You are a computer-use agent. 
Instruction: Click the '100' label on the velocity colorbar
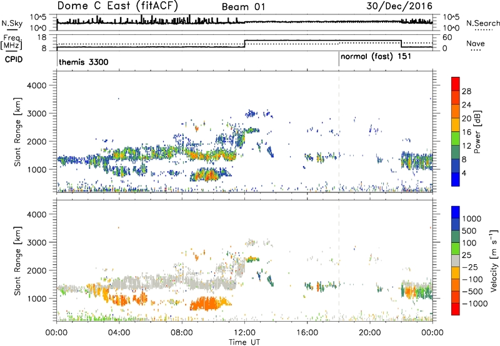tap(469, 243)
